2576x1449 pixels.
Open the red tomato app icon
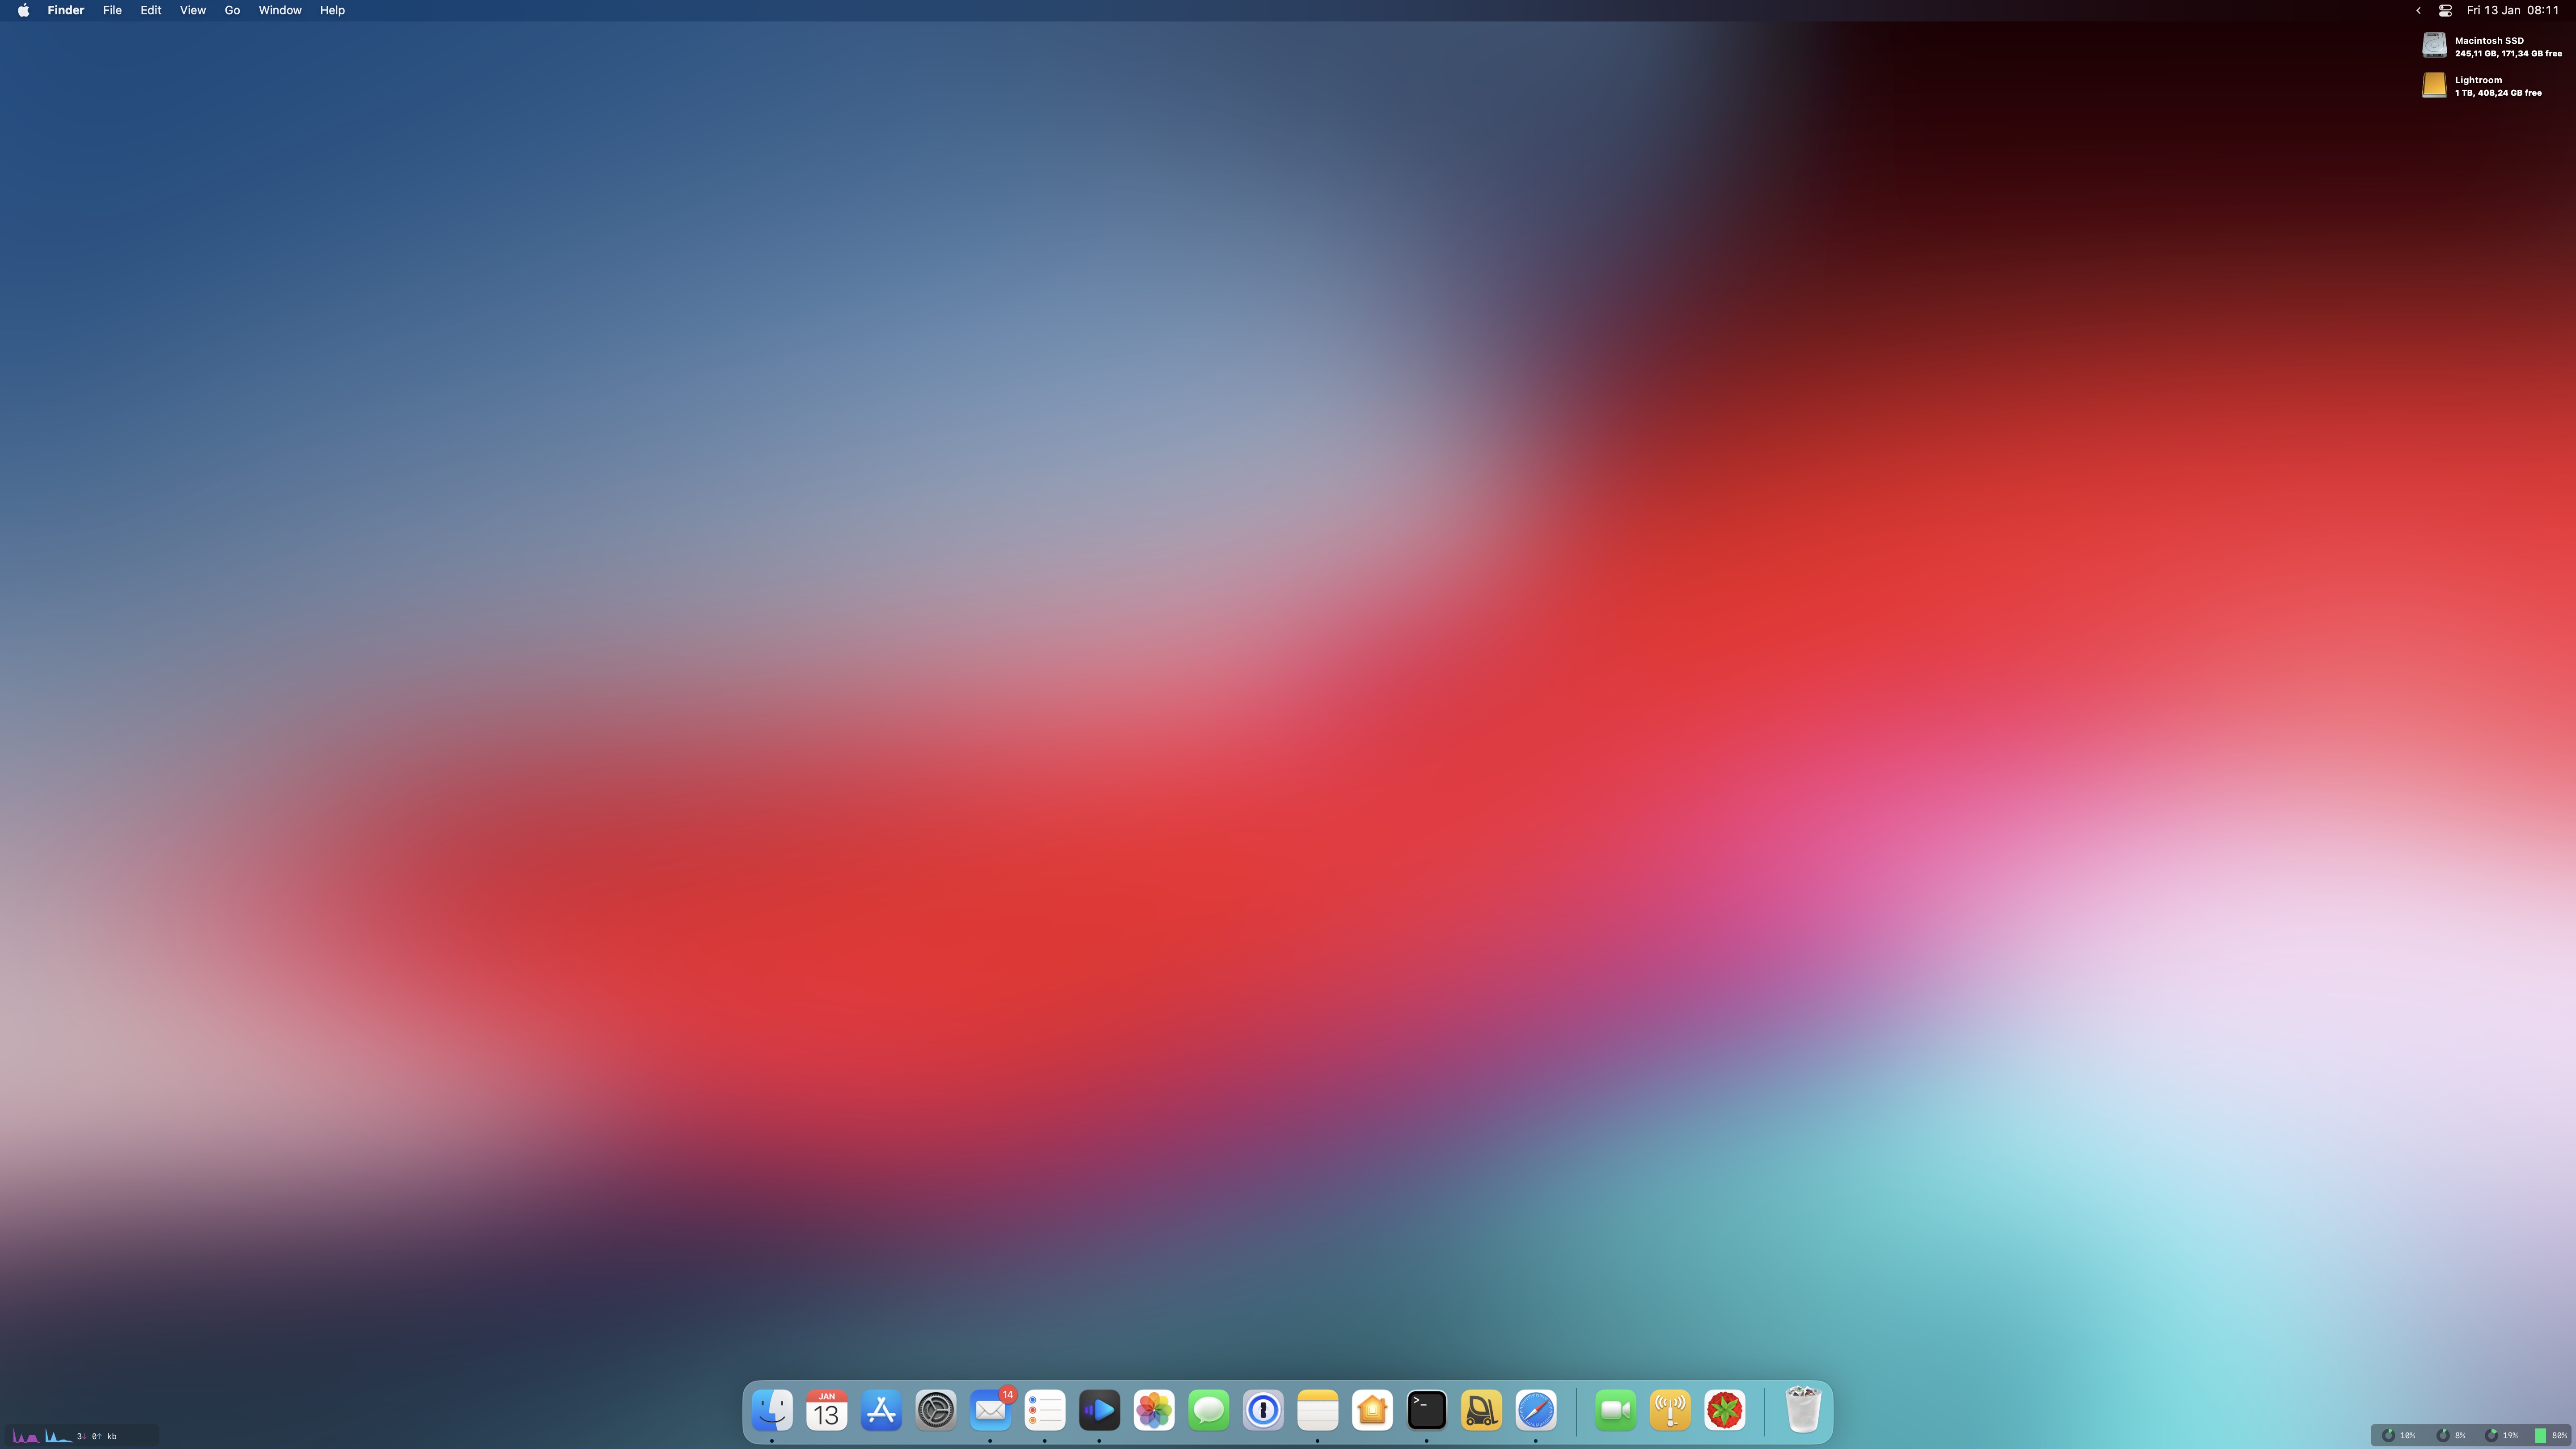click(1725, 1410)
